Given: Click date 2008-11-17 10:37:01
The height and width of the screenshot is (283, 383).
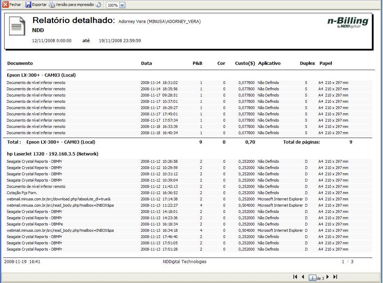Looking at the screenshot, I should click(159, 101).
